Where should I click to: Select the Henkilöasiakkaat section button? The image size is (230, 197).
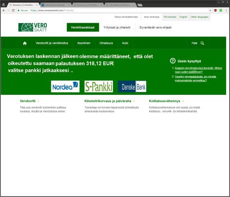click(83, 28)
